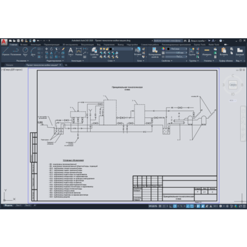Open Свойства слоя layer properties
Screen dimensions: 247x247
pyautogui.click(x=94, y=52)
